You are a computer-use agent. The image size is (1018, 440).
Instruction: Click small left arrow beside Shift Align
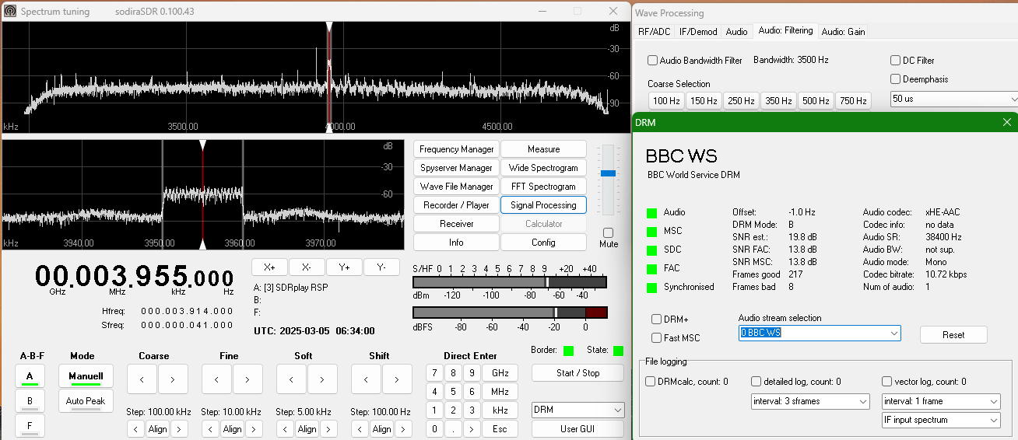pyautogui.click(x=360, y=429)
